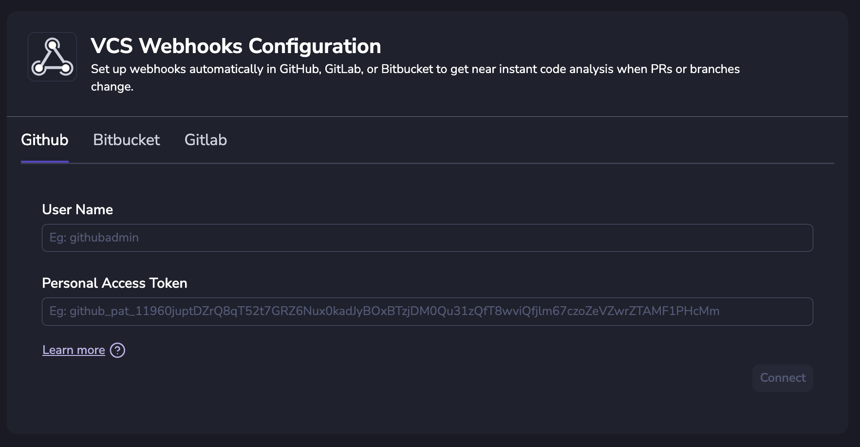This screenshot has height=447, width=860.
Task: Open the Bitbucket tab
Action: point(126,140)
